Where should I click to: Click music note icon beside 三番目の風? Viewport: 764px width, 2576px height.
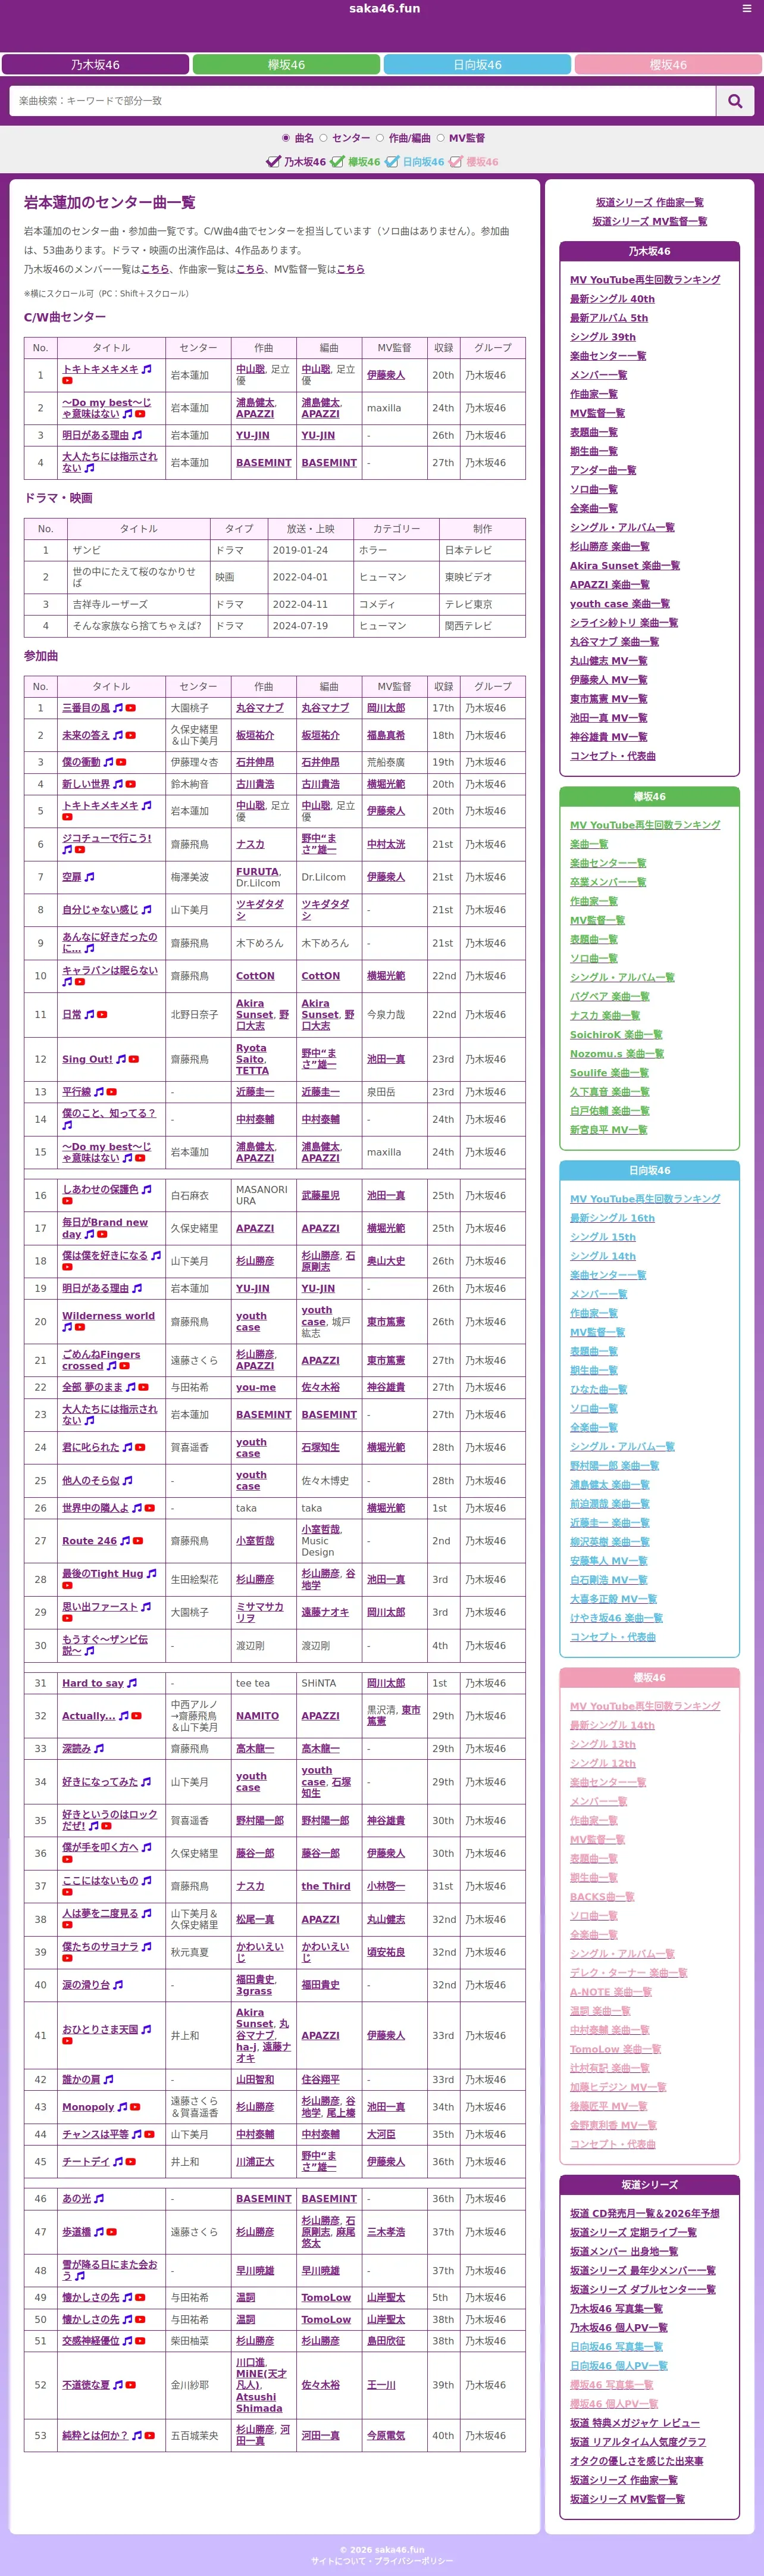118,708
